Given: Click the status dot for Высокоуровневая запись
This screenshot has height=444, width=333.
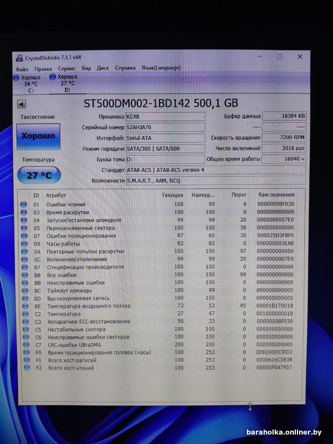Looking at the screenshot, I should click(26, 299).
